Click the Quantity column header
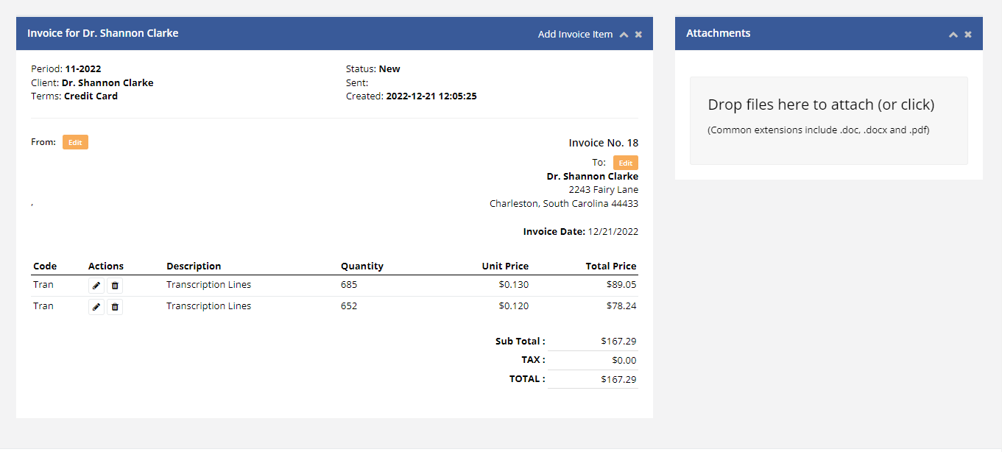 coord(362,266)
